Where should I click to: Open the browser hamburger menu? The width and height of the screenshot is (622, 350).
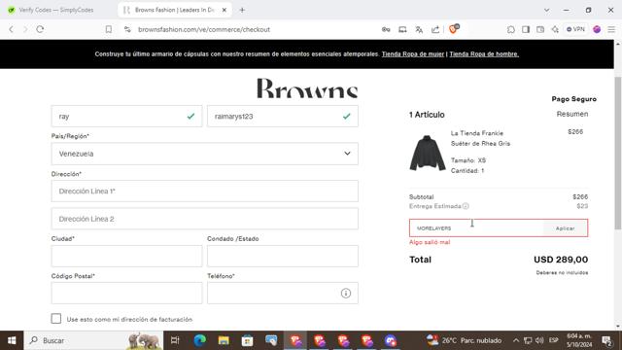click(x=611, y=29)
